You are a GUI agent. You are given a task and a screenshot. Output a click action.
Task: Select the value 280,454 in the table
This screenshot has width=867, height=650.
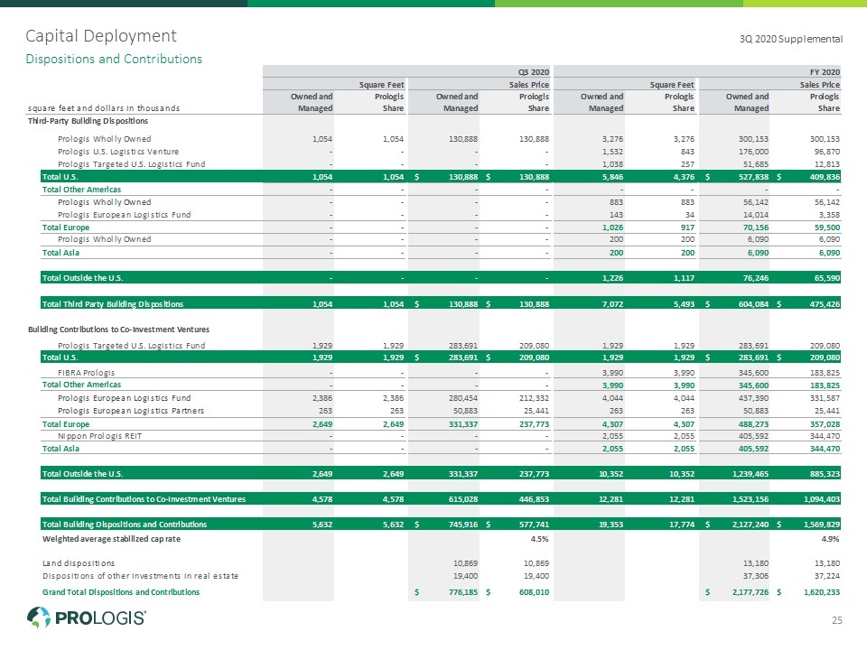462,398
